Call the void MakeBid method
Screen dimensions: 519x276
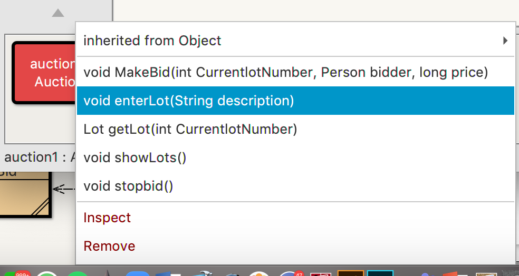tap(285, 72)
